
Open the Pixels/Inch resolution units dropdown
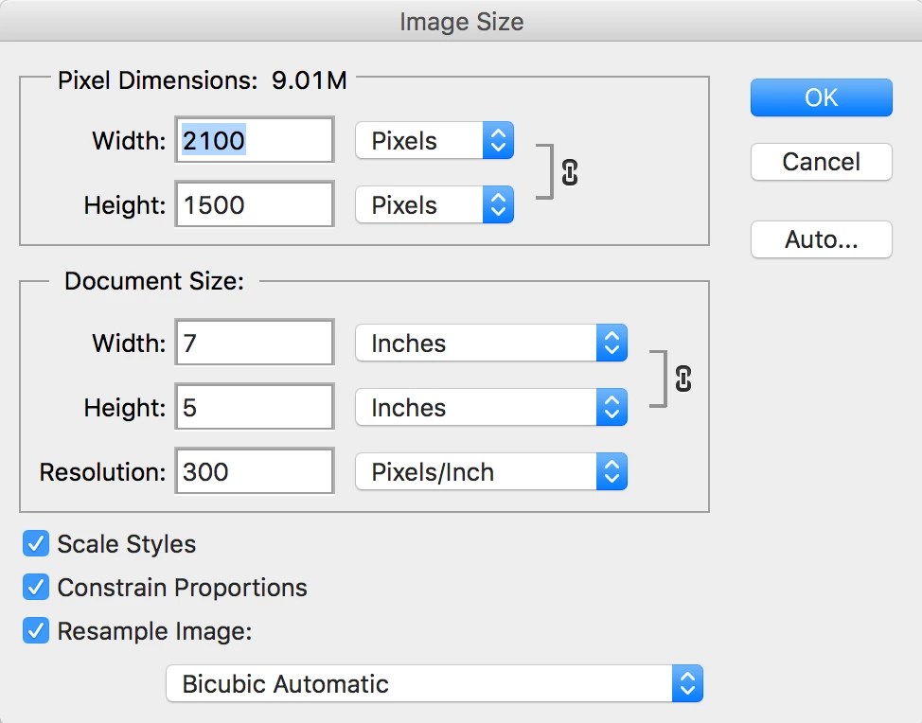(491, 472)
